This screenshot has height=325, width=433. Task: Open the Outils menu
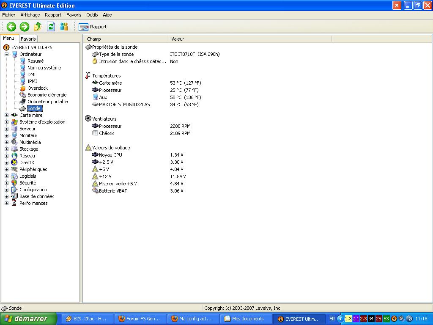coord(92,15)
